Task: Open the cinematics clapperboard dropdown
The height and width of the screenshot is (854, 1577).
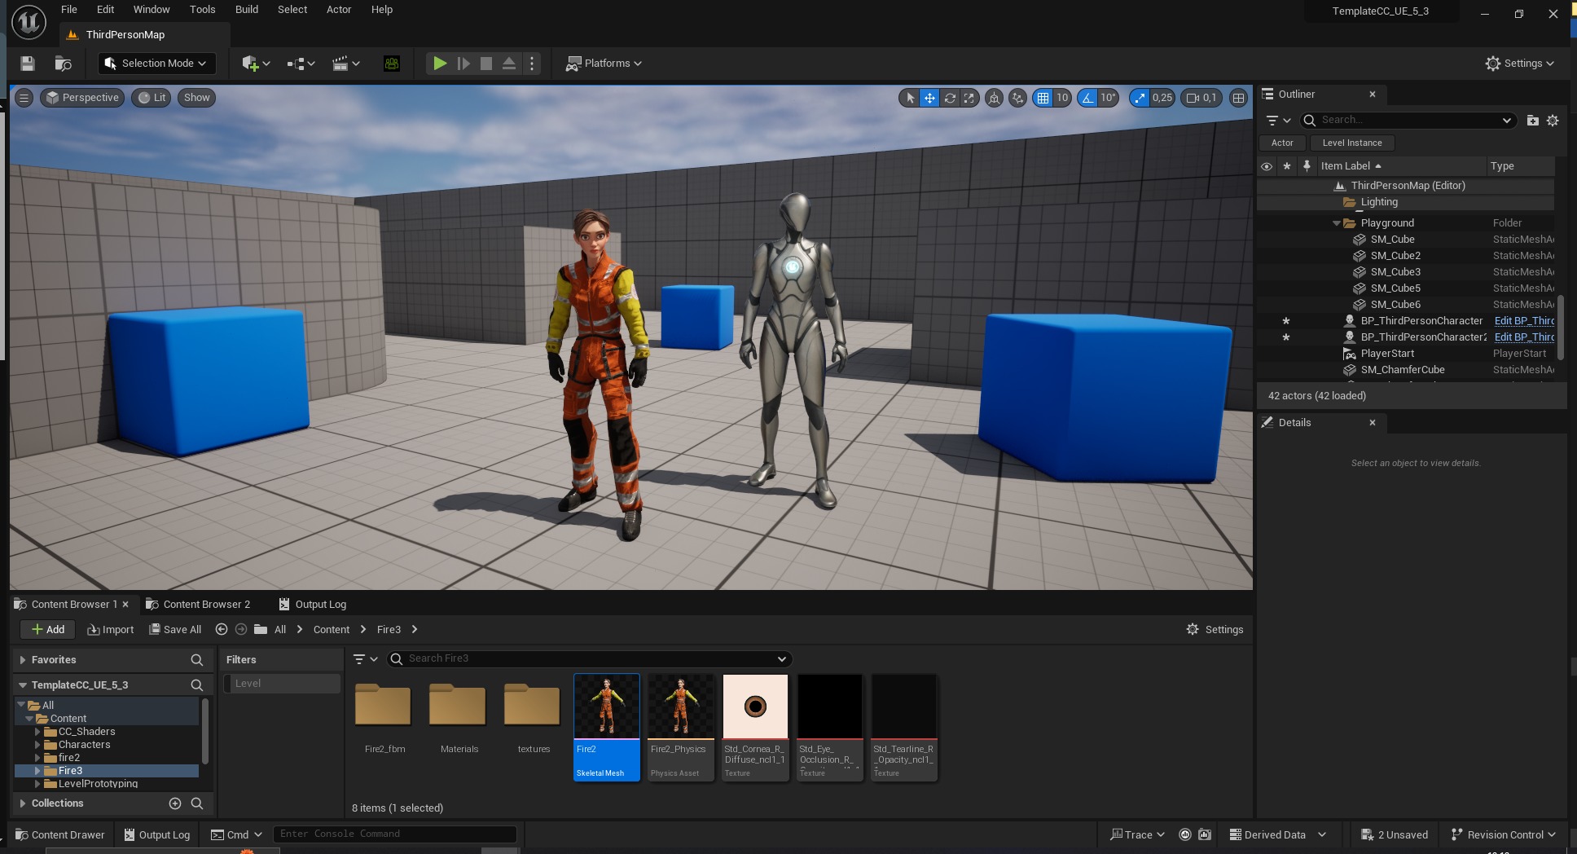Action: [346, 64]
